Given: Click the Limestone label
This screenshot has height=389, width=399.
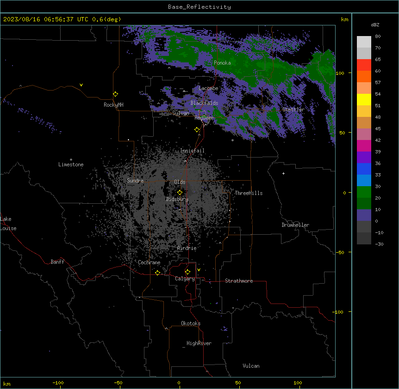Looking at the screenshot, I should (71, 164).
